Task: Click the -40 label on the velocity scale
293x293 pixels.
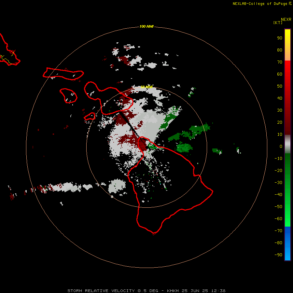Action: click(278, 195)
